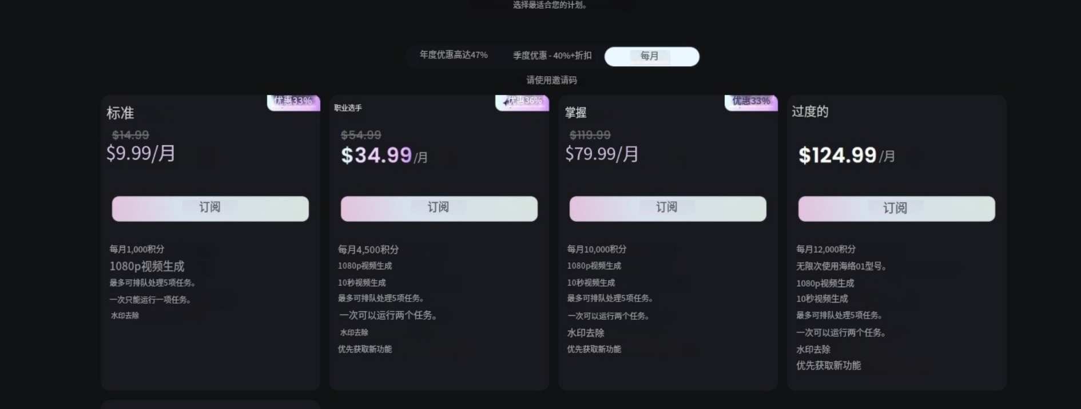Click the 职业选手 plan heading
Image resolution: width=1081 pixels, height=409 pixels.
(x=348, y=108)
